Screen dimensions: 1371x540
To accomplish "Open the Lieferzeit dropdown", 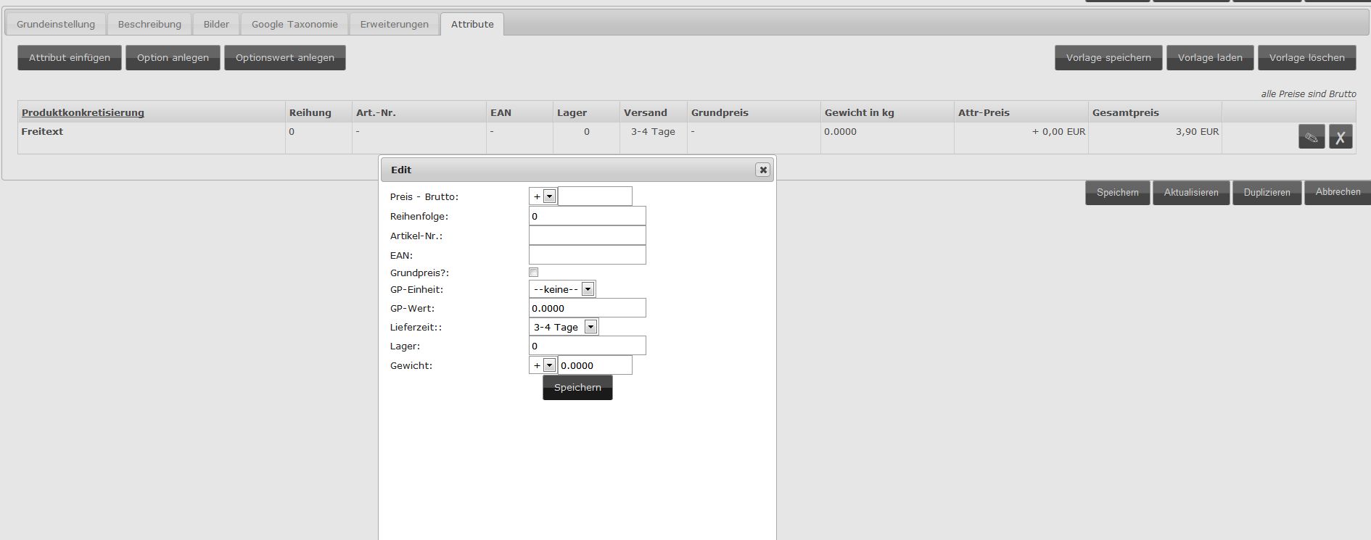I will tap(564, 327).
